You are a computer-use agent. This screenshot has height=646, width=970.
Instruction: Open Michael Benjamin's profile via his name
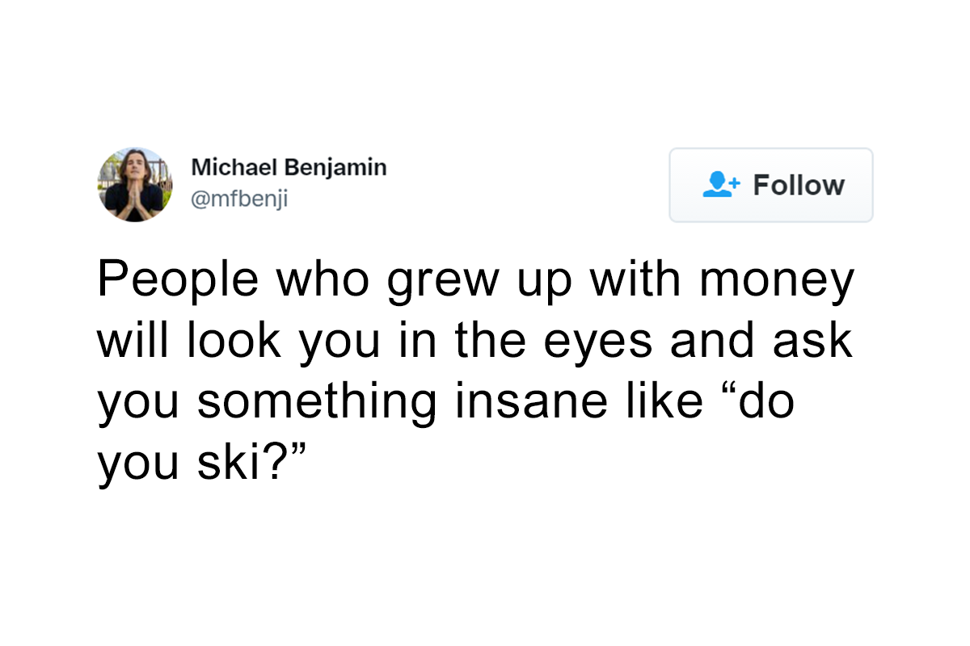[289, 167]
